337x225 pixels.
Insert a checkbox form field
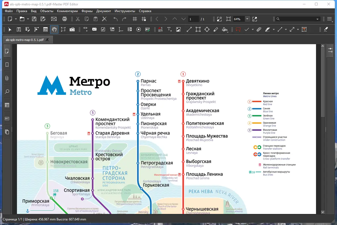tap(103, 29)
